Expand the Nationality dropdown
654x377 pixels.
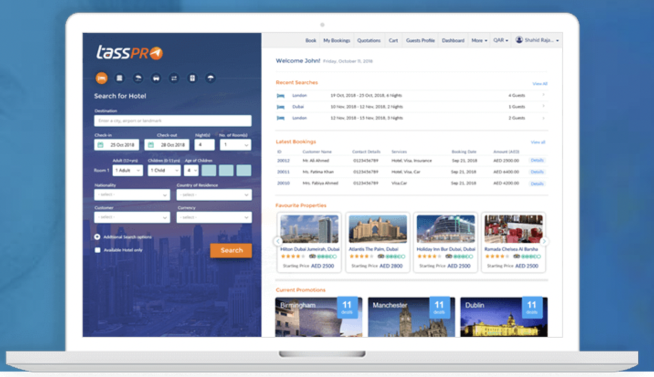point(132,195)
